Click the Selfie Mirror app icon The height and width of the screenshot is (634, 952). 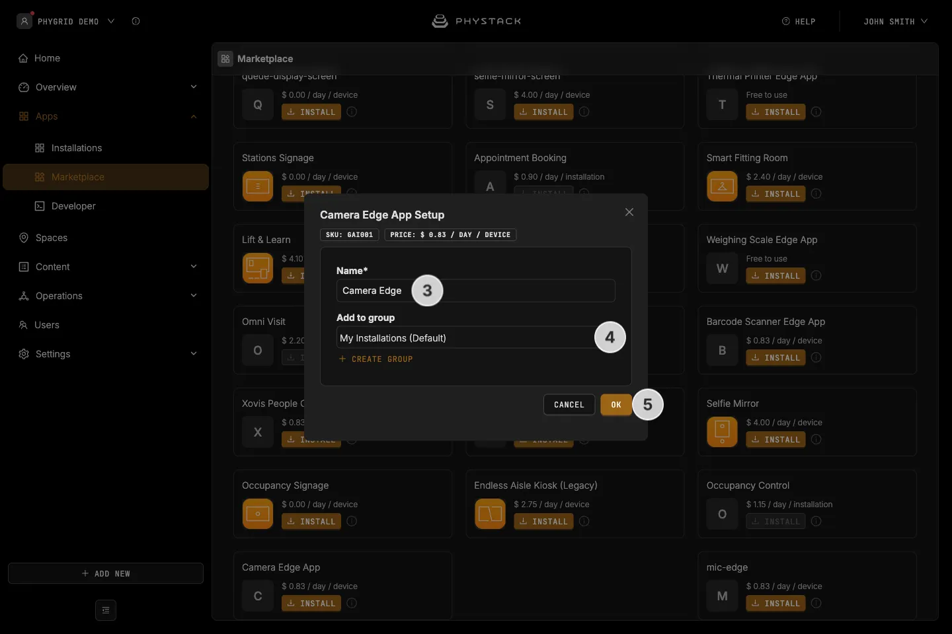point(722,432)
